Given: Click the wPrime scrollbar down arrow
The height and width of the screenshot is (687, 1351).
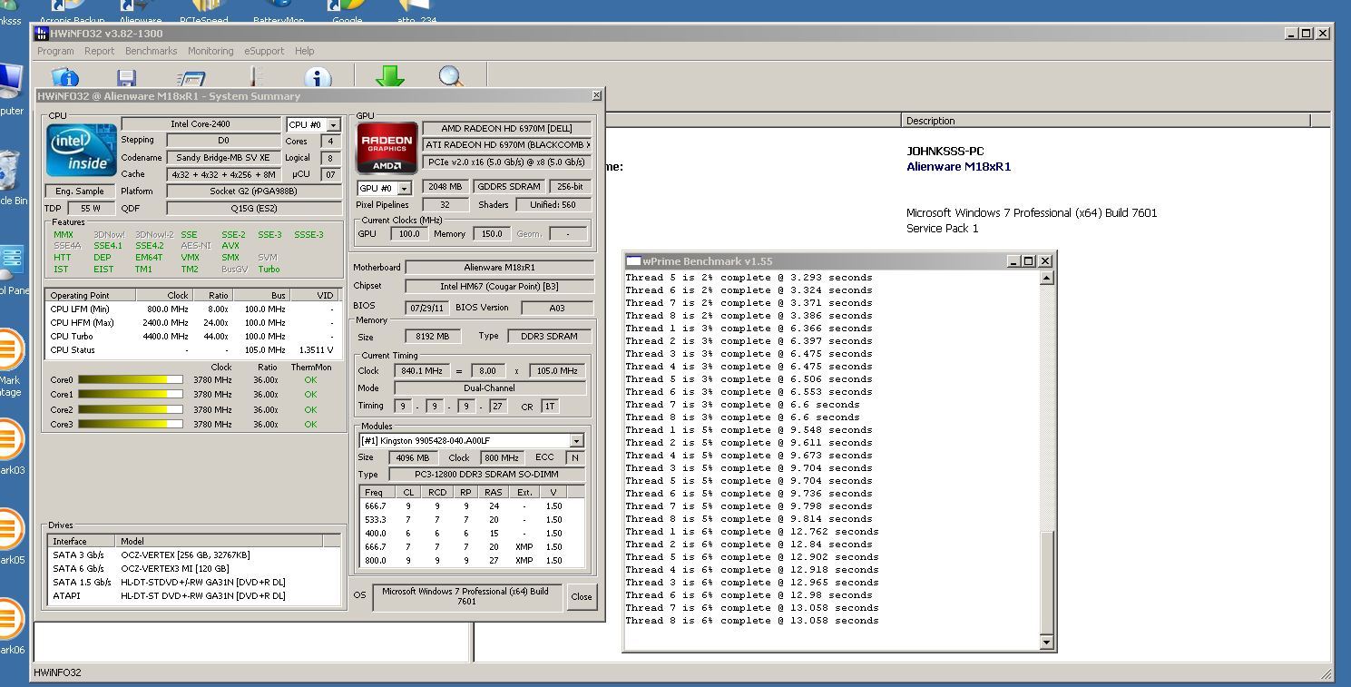Looking at the screenshot, I should [x=1046, y=643].
